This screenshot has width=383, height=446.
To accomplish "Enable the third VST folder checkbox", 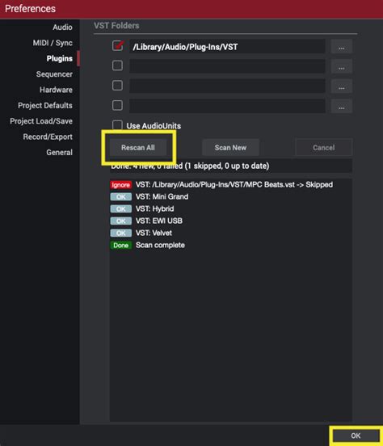I will coord(117,86).
